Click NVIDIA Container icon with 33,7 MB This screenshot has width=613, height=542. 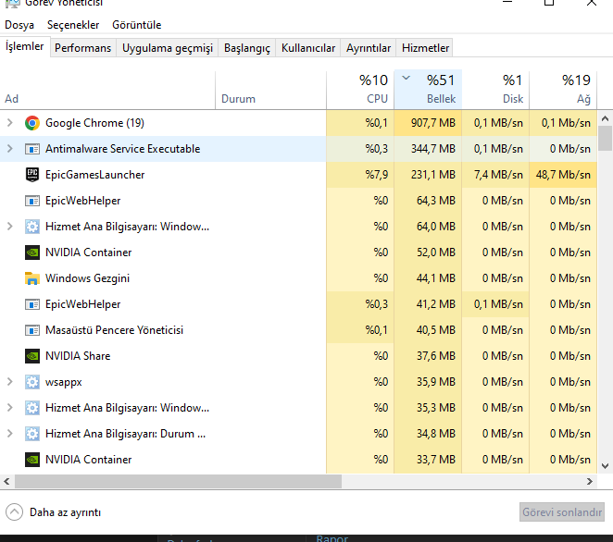tap(32, 460)
